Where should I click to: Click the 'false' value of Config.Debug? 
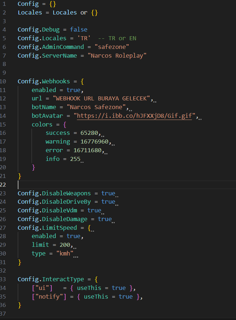79,30
